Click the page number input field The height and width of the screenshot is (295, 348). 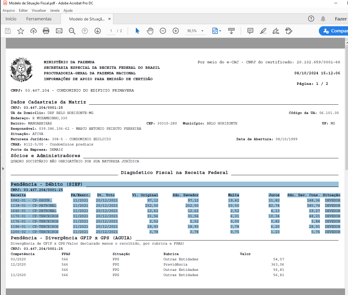[x=111, y=31]
